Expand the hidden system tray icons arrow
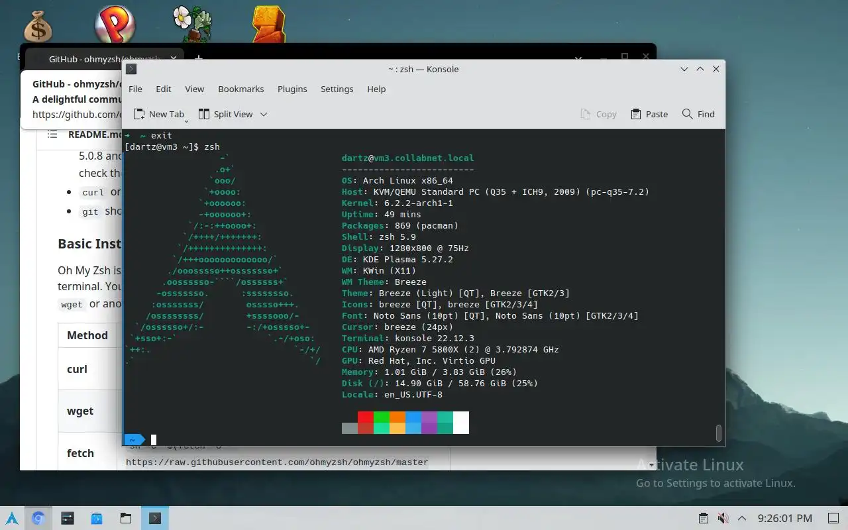 (742, 518)
